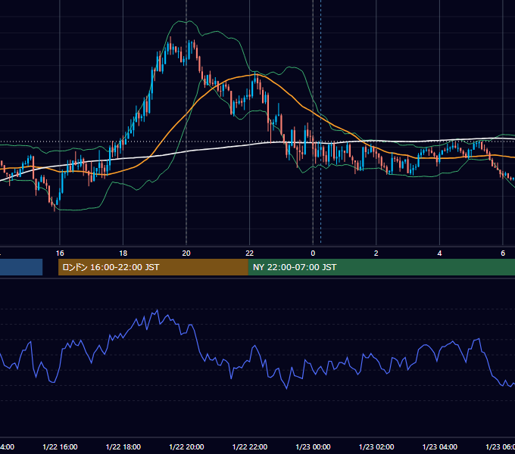The width and height of the screenshot is (515, 454).
Task: Click the 1/23 00:00 label on lower axis
Action: (313, 447)
